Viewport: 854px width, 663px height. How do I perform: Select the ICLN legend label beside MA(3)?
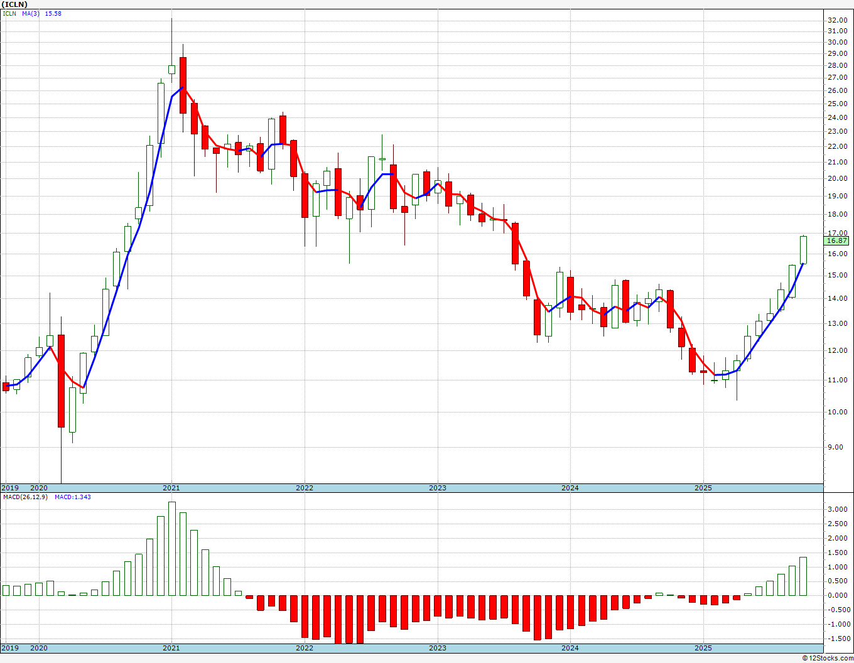click(x=9, y=13)
